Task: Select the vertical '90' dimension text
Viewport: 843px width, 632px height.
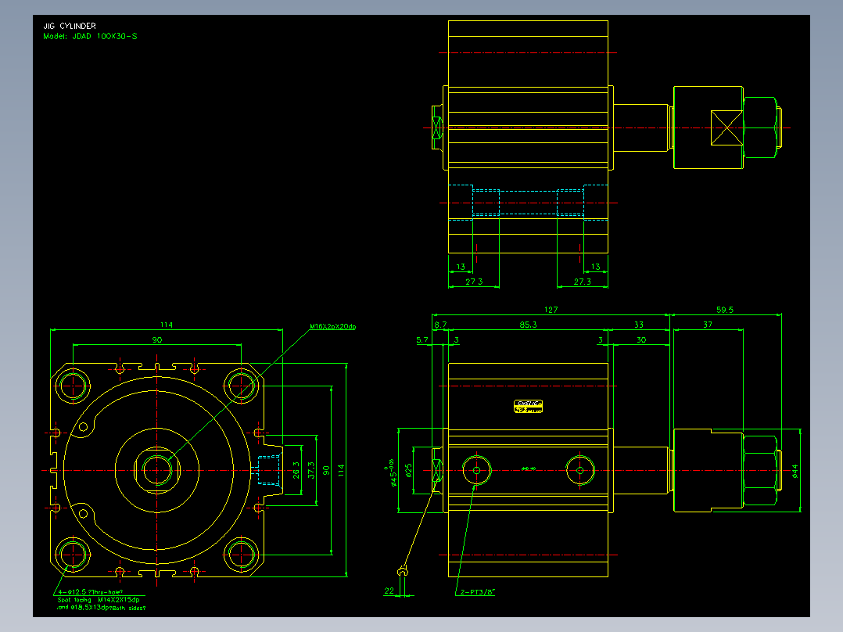Action: [x=326, y=470]
